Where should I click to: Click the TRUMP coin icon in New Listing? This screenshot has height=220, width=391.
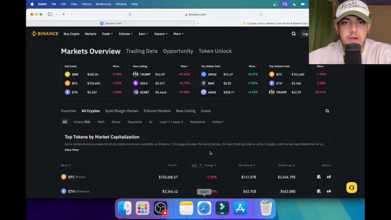tap(136, 74)
